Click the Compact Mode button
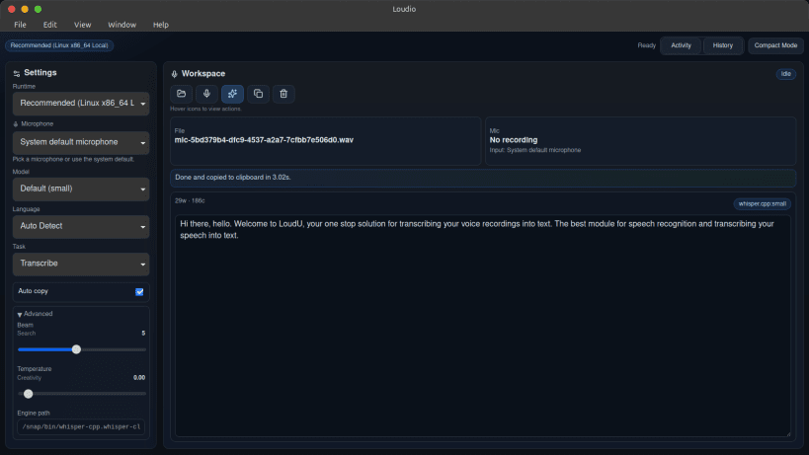 pyautogui.click(x=775, y=45)
